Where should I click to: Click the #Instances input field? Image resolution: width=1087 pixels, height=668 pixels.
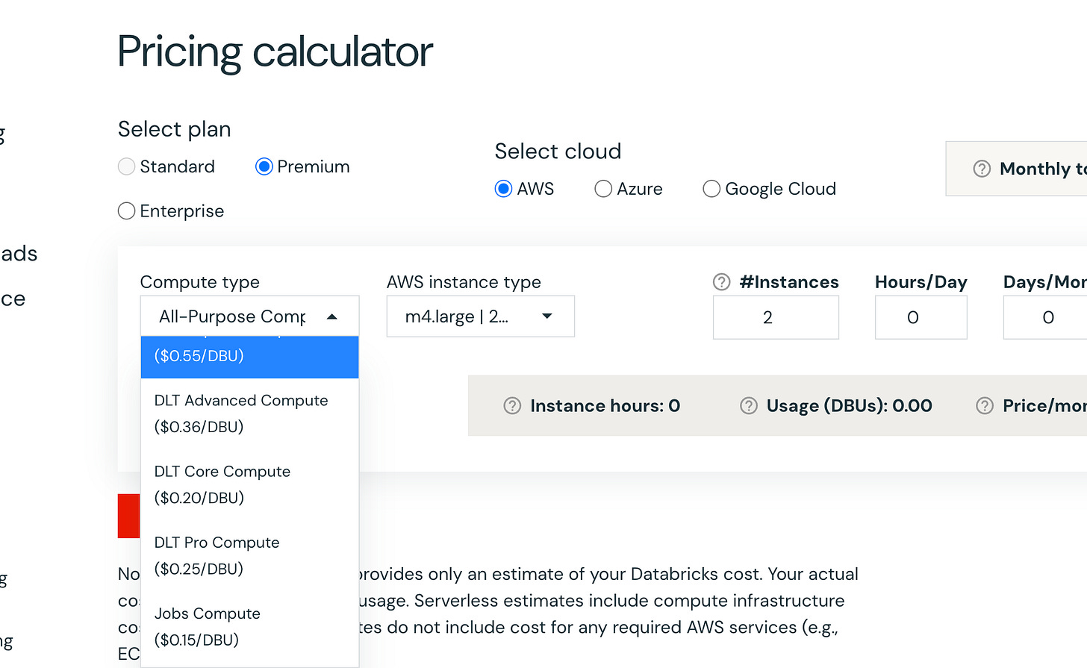[x=776, y=317]
